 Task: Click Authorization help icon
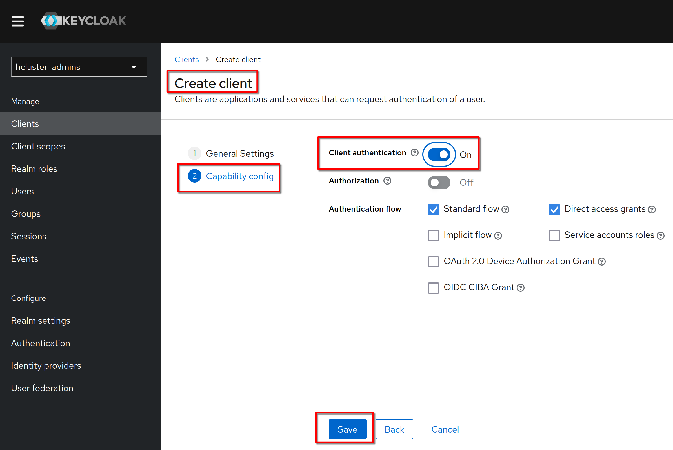click(x=387, y=181)
